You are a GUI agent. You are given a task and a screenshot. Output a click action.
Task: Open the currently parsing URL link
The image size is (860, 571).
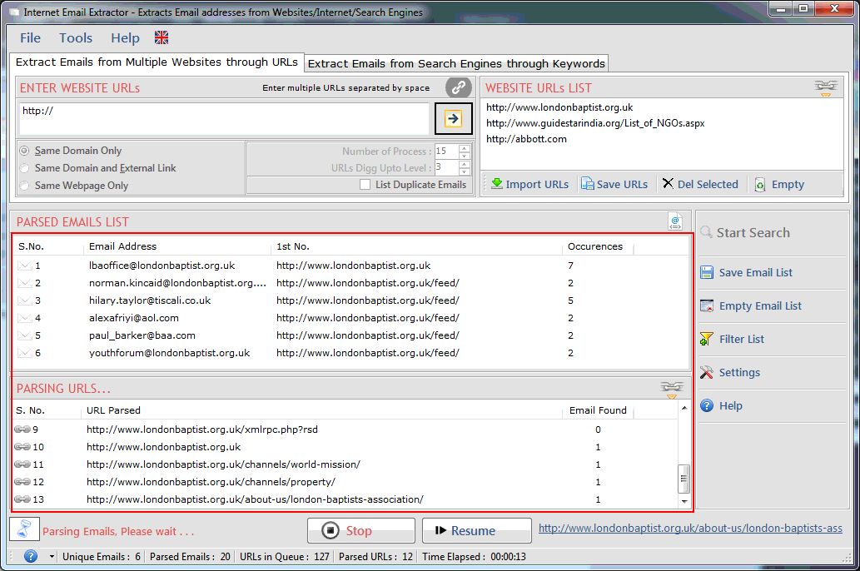(x=690, y=529)
